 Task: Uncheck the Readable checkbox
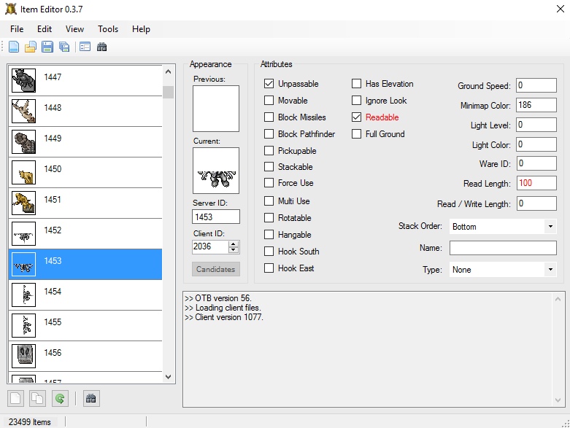(x=357, y=117)
